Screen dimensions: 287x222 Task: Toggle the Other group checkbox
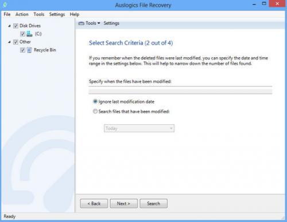click(x=15, y=42)
